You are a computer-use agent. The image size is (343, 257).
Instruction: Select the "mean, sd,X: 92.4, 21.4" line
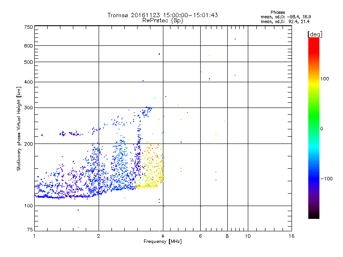click(x=285, y=21)
